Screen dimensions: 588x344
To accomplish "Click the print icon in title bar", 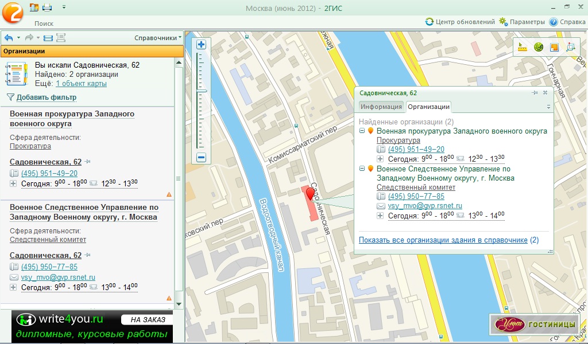I will pyautogui.click(x=47, y=7).
